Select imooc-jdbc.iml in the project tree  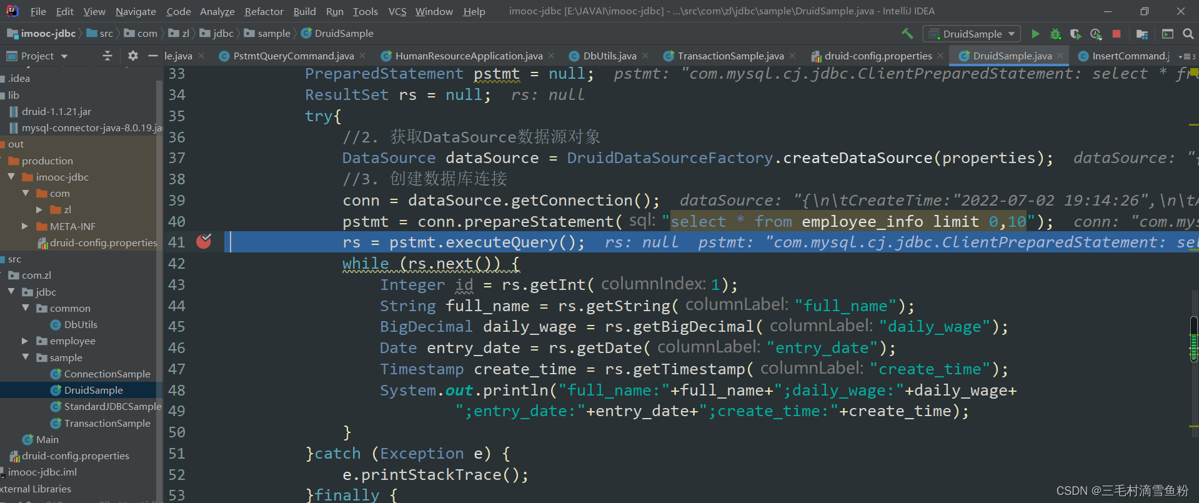coord(42,472)
